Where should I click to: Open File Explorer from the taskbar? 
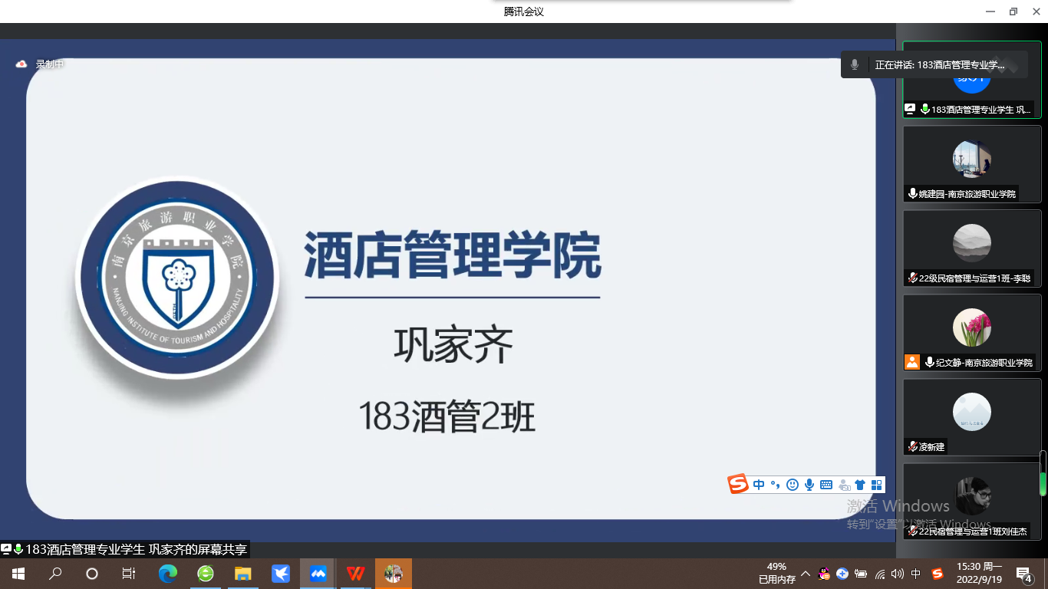coord(243,574)
